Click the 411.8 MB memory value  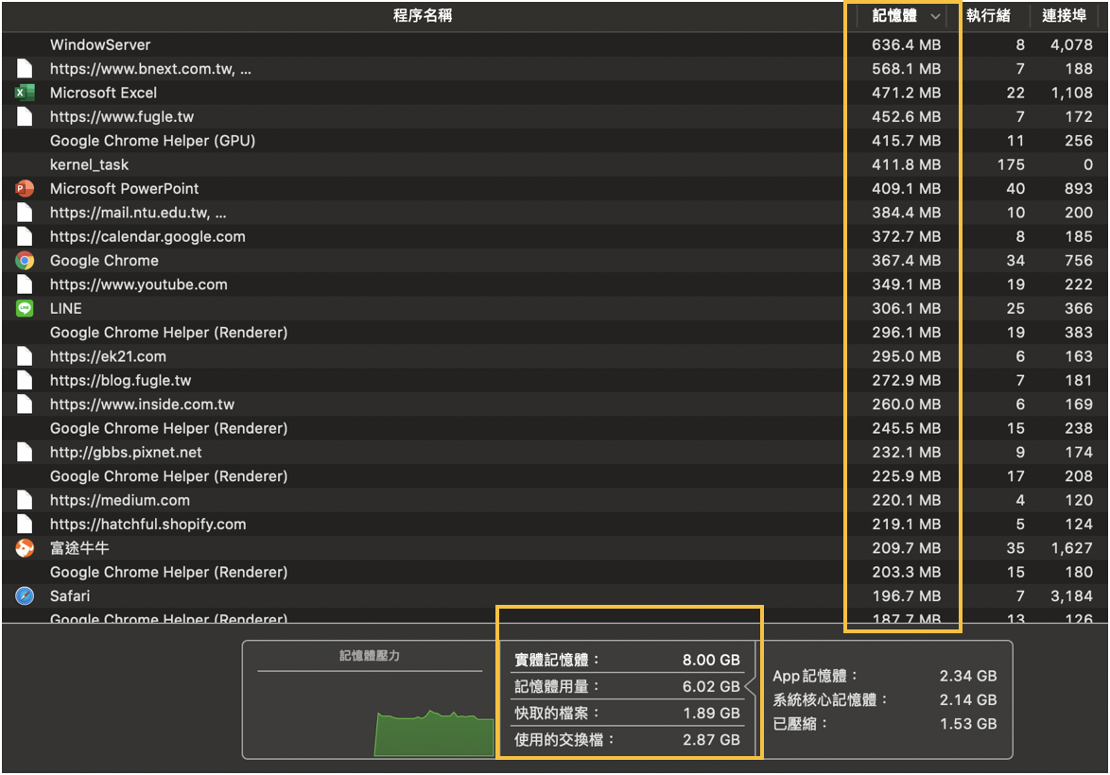pos(906,164)
